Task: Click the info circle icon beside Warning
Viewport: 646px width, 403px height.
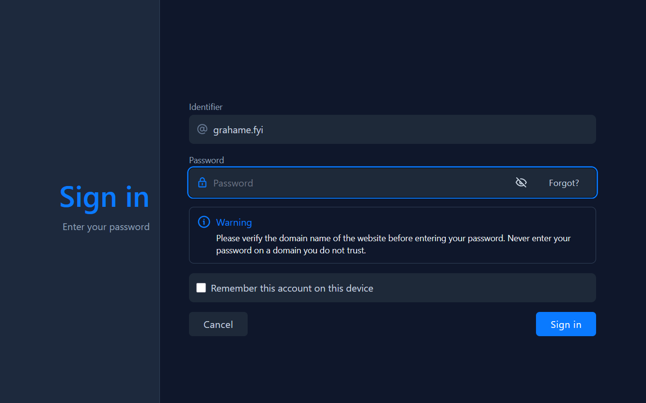Action: 204,222
